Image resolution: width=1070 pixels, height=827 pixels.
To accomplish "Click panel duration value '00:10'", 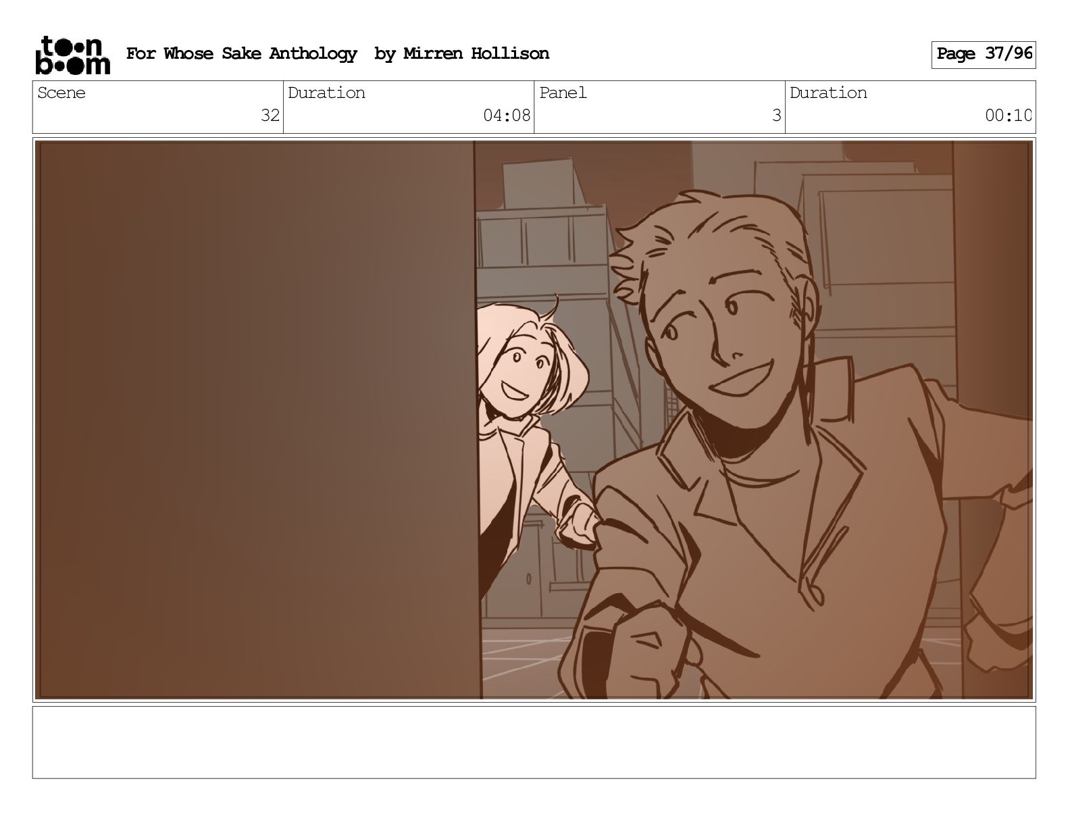I will 1009,116.
